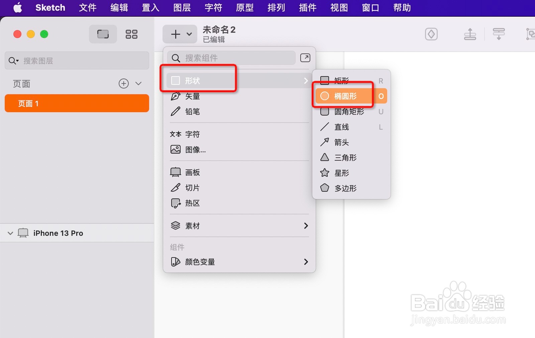Expand the 颜色变量 submenu arrow
Screen dimensions: 535x338
pos(306,262)
